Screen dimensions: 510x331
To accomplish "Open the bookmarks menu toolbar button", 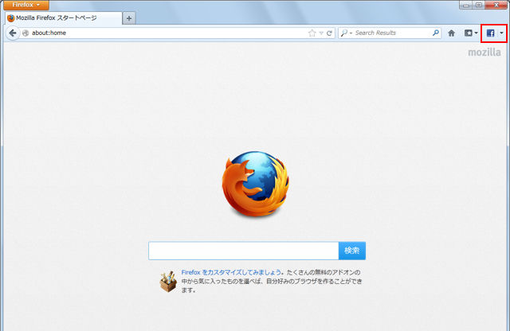I will click(471, 33).
